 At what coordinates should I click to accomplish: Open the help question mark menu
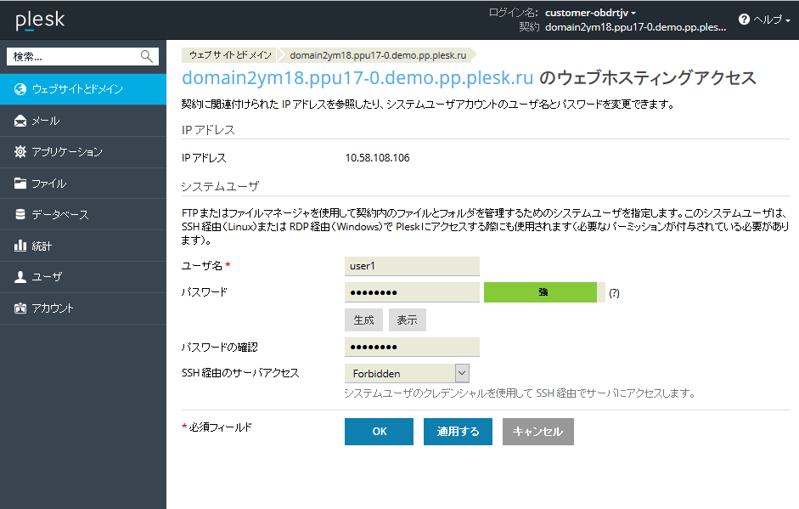764,20
